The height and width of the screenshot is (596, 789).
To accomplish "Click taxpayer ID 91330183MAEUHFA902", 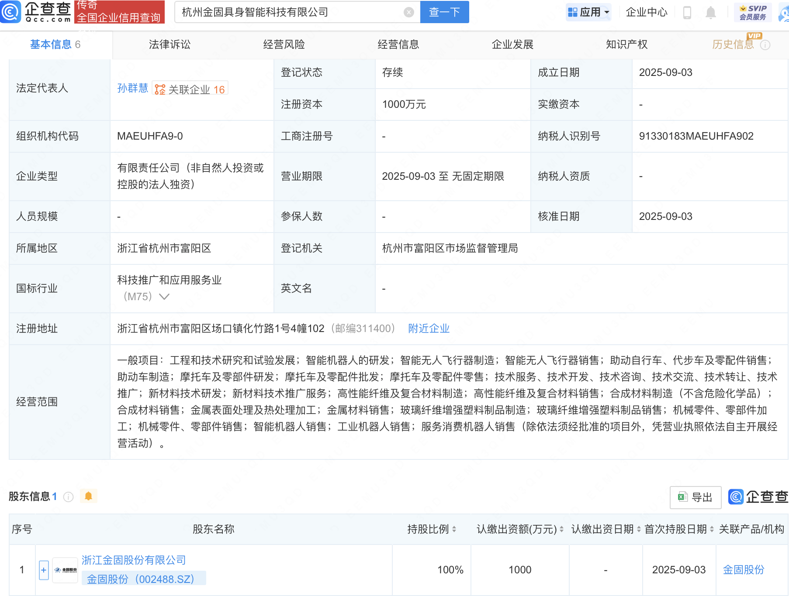I will [x=696, y=136].
